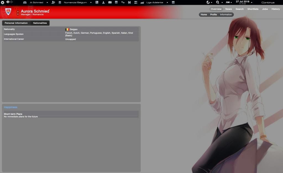Step to next person with down arrow
The image size is (283, 173).
tap(18, 14)
